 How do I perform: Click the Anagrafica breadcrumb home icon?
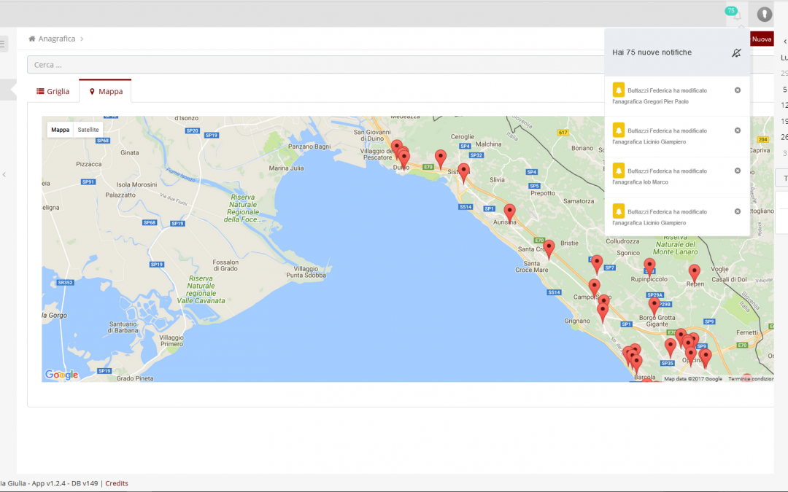click(x=31, y=39)
